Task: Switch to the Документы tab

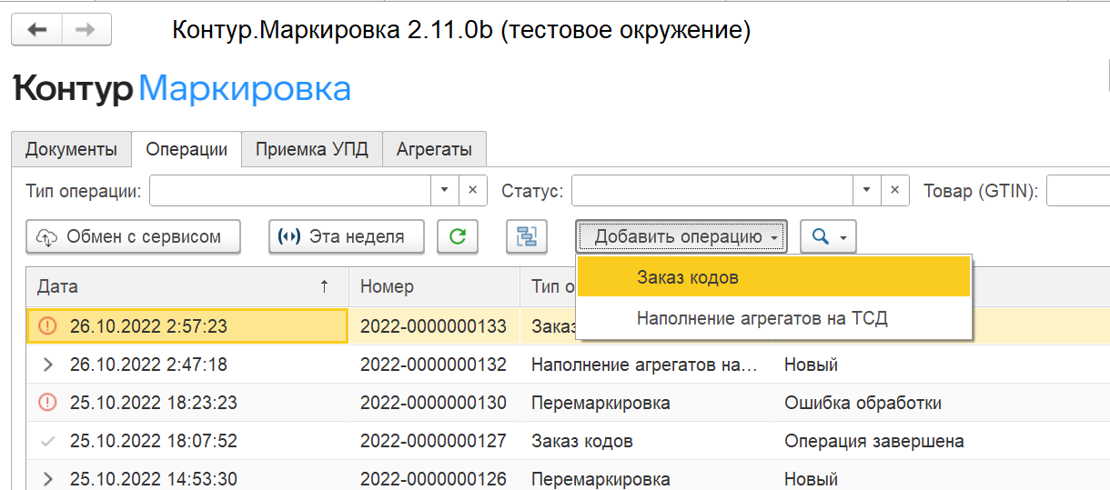Action: pos(71,150)
